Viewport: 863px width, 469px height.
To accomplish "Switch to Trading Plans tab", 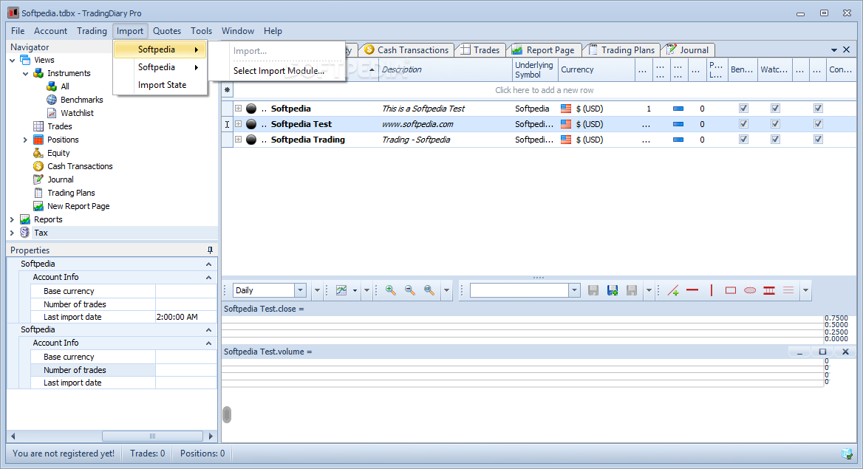I will [x=622, y=50].
